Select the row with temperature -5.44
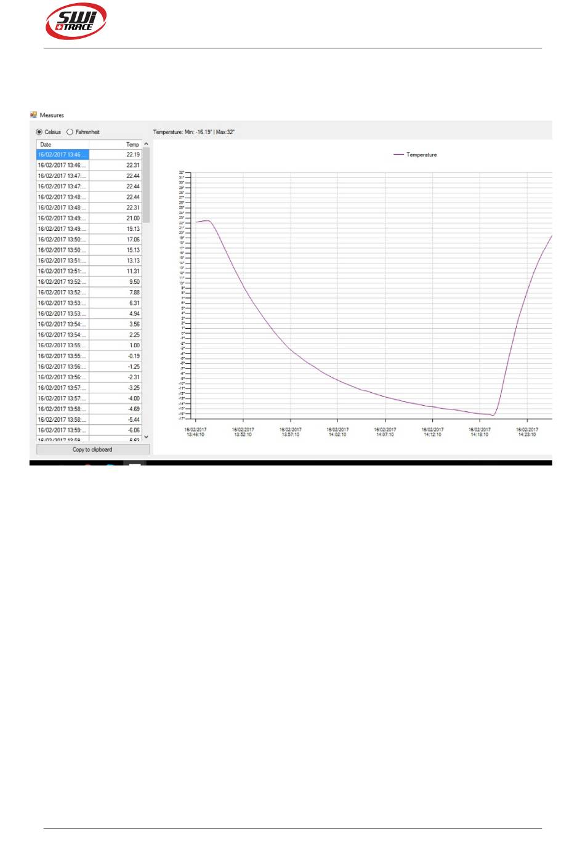 click(x=89, y=419)
